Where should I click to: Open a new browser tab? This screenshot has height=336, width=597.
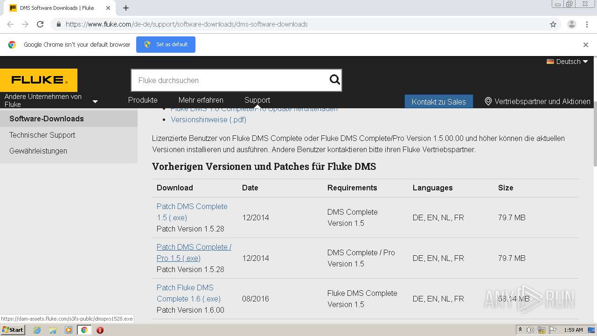[x=126, y=8]
